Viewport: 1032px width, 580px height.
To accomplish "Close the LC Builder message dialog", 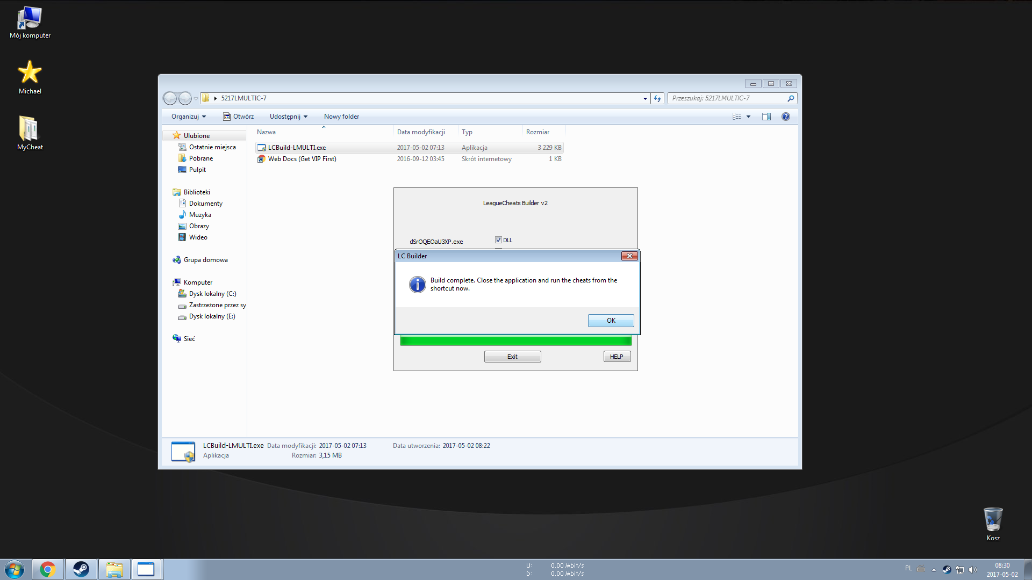I will (x=629, y=256).
